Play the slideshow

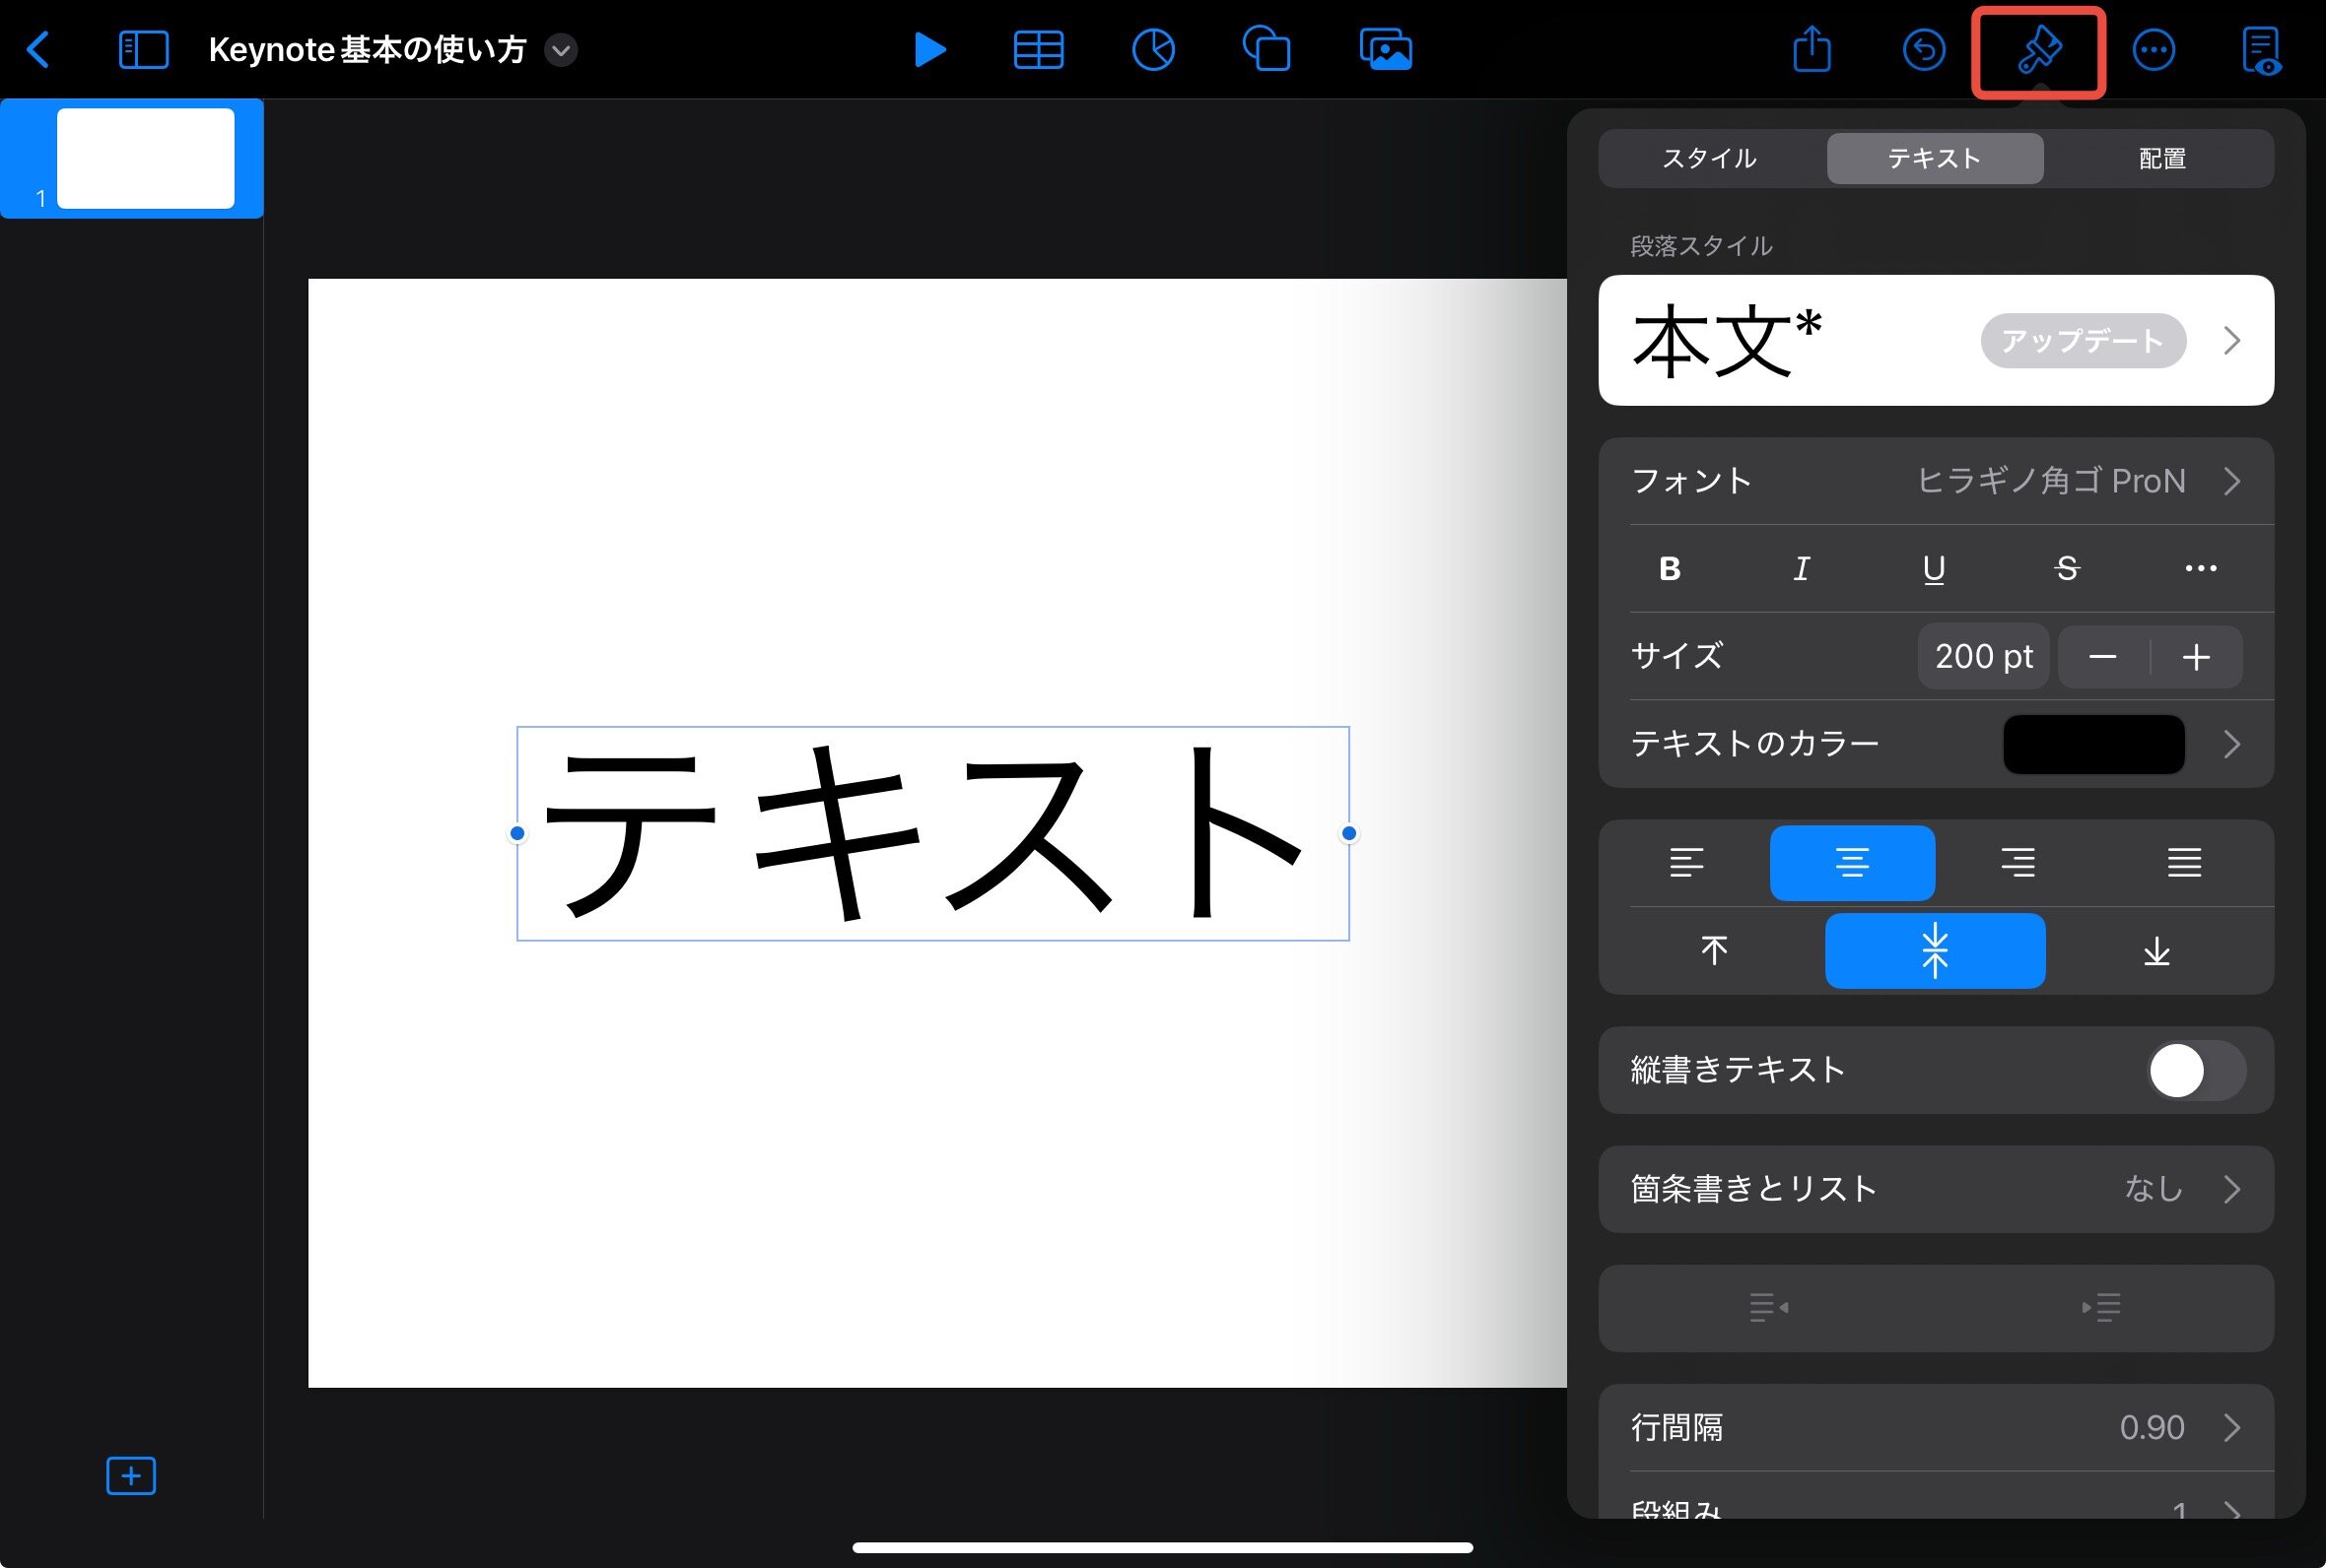coord(929,50)
